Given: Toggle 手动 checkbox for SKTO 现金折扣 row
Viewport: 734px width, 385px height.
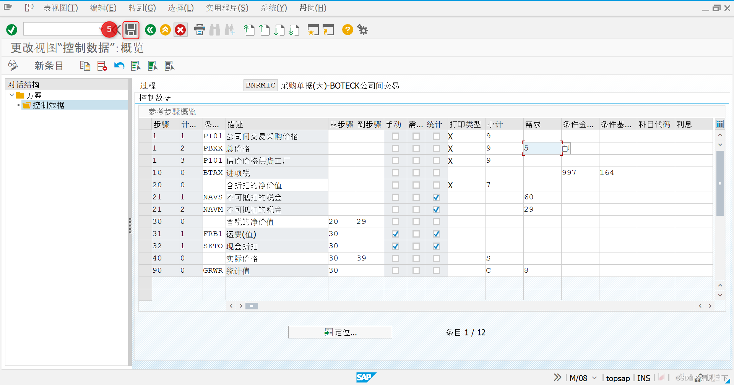Looking at the screenshot, I should pos(395,246).
